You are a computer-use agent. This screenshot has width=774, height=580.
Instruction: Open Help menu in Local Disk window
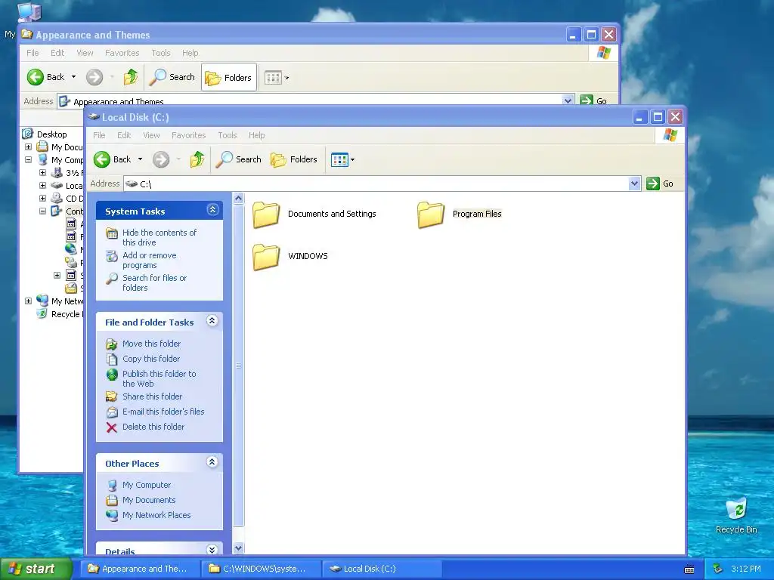pyautogui.click(x=257, y=135)
